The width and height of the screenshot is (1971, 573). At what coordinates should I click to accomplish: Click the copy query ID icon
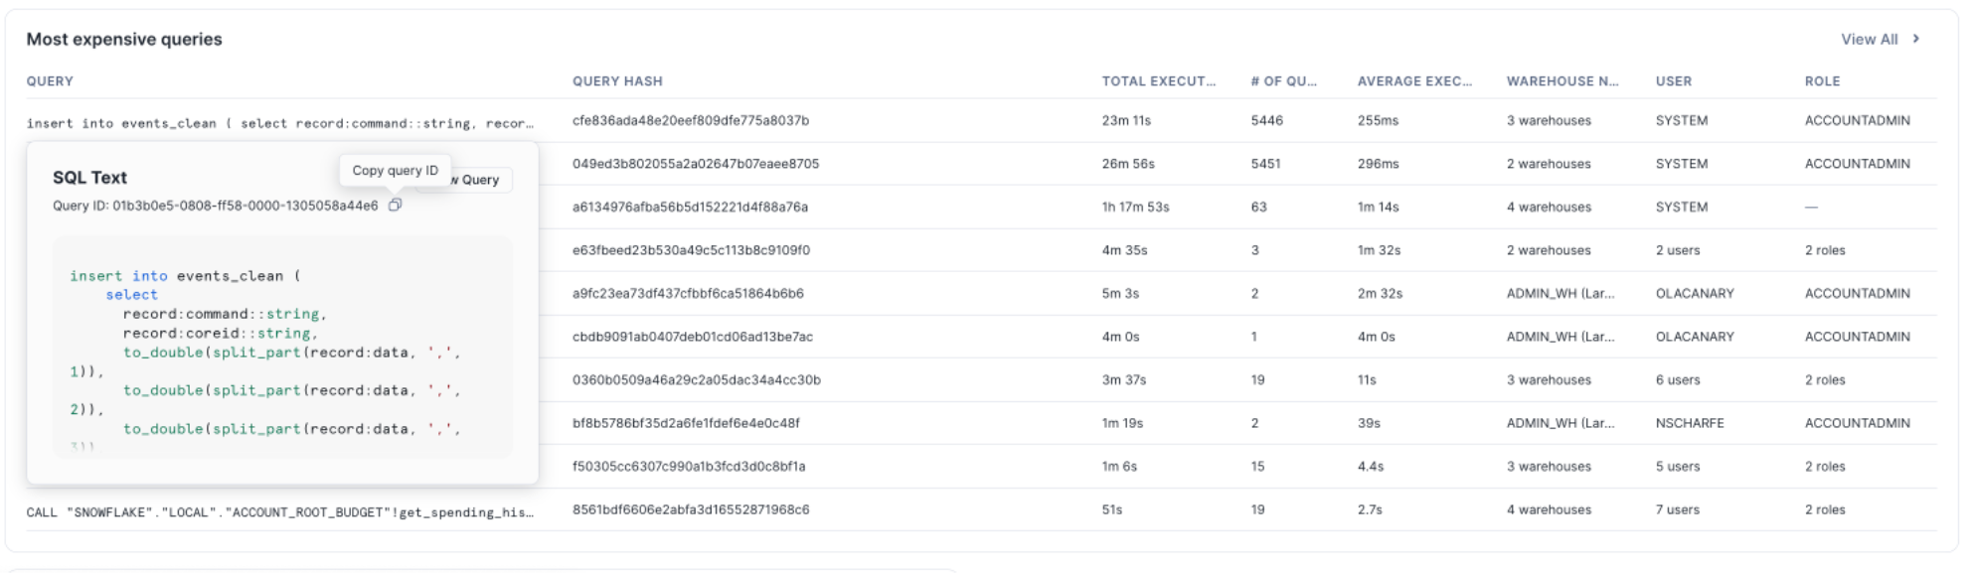point(395,206)
